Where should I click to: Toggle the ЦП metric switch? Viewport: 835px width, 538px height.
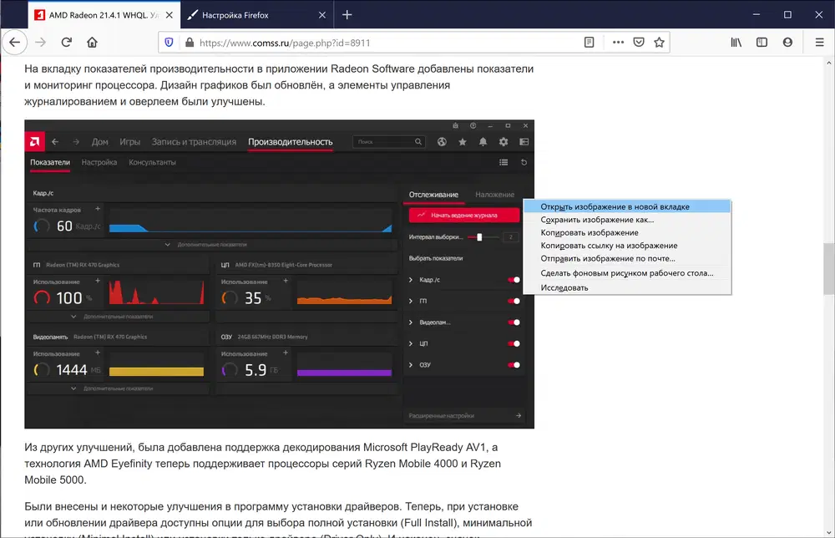click(514, 343)
